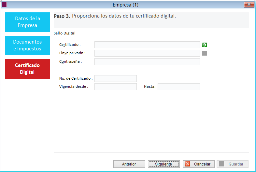Click the Llave privada : label
This screenshot has width=256, height=172.
click(x=72, y=53)
